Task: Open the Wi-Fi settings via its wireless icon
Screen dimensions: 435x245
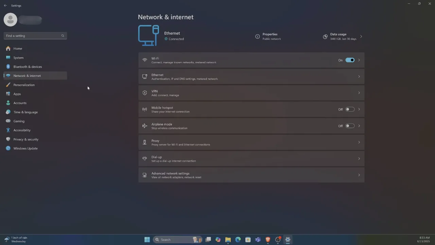Action: click(x=145, y=60)
